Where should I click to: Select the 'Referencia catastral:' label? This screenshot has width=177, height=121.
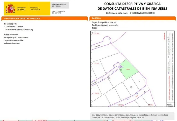[117, 13]
